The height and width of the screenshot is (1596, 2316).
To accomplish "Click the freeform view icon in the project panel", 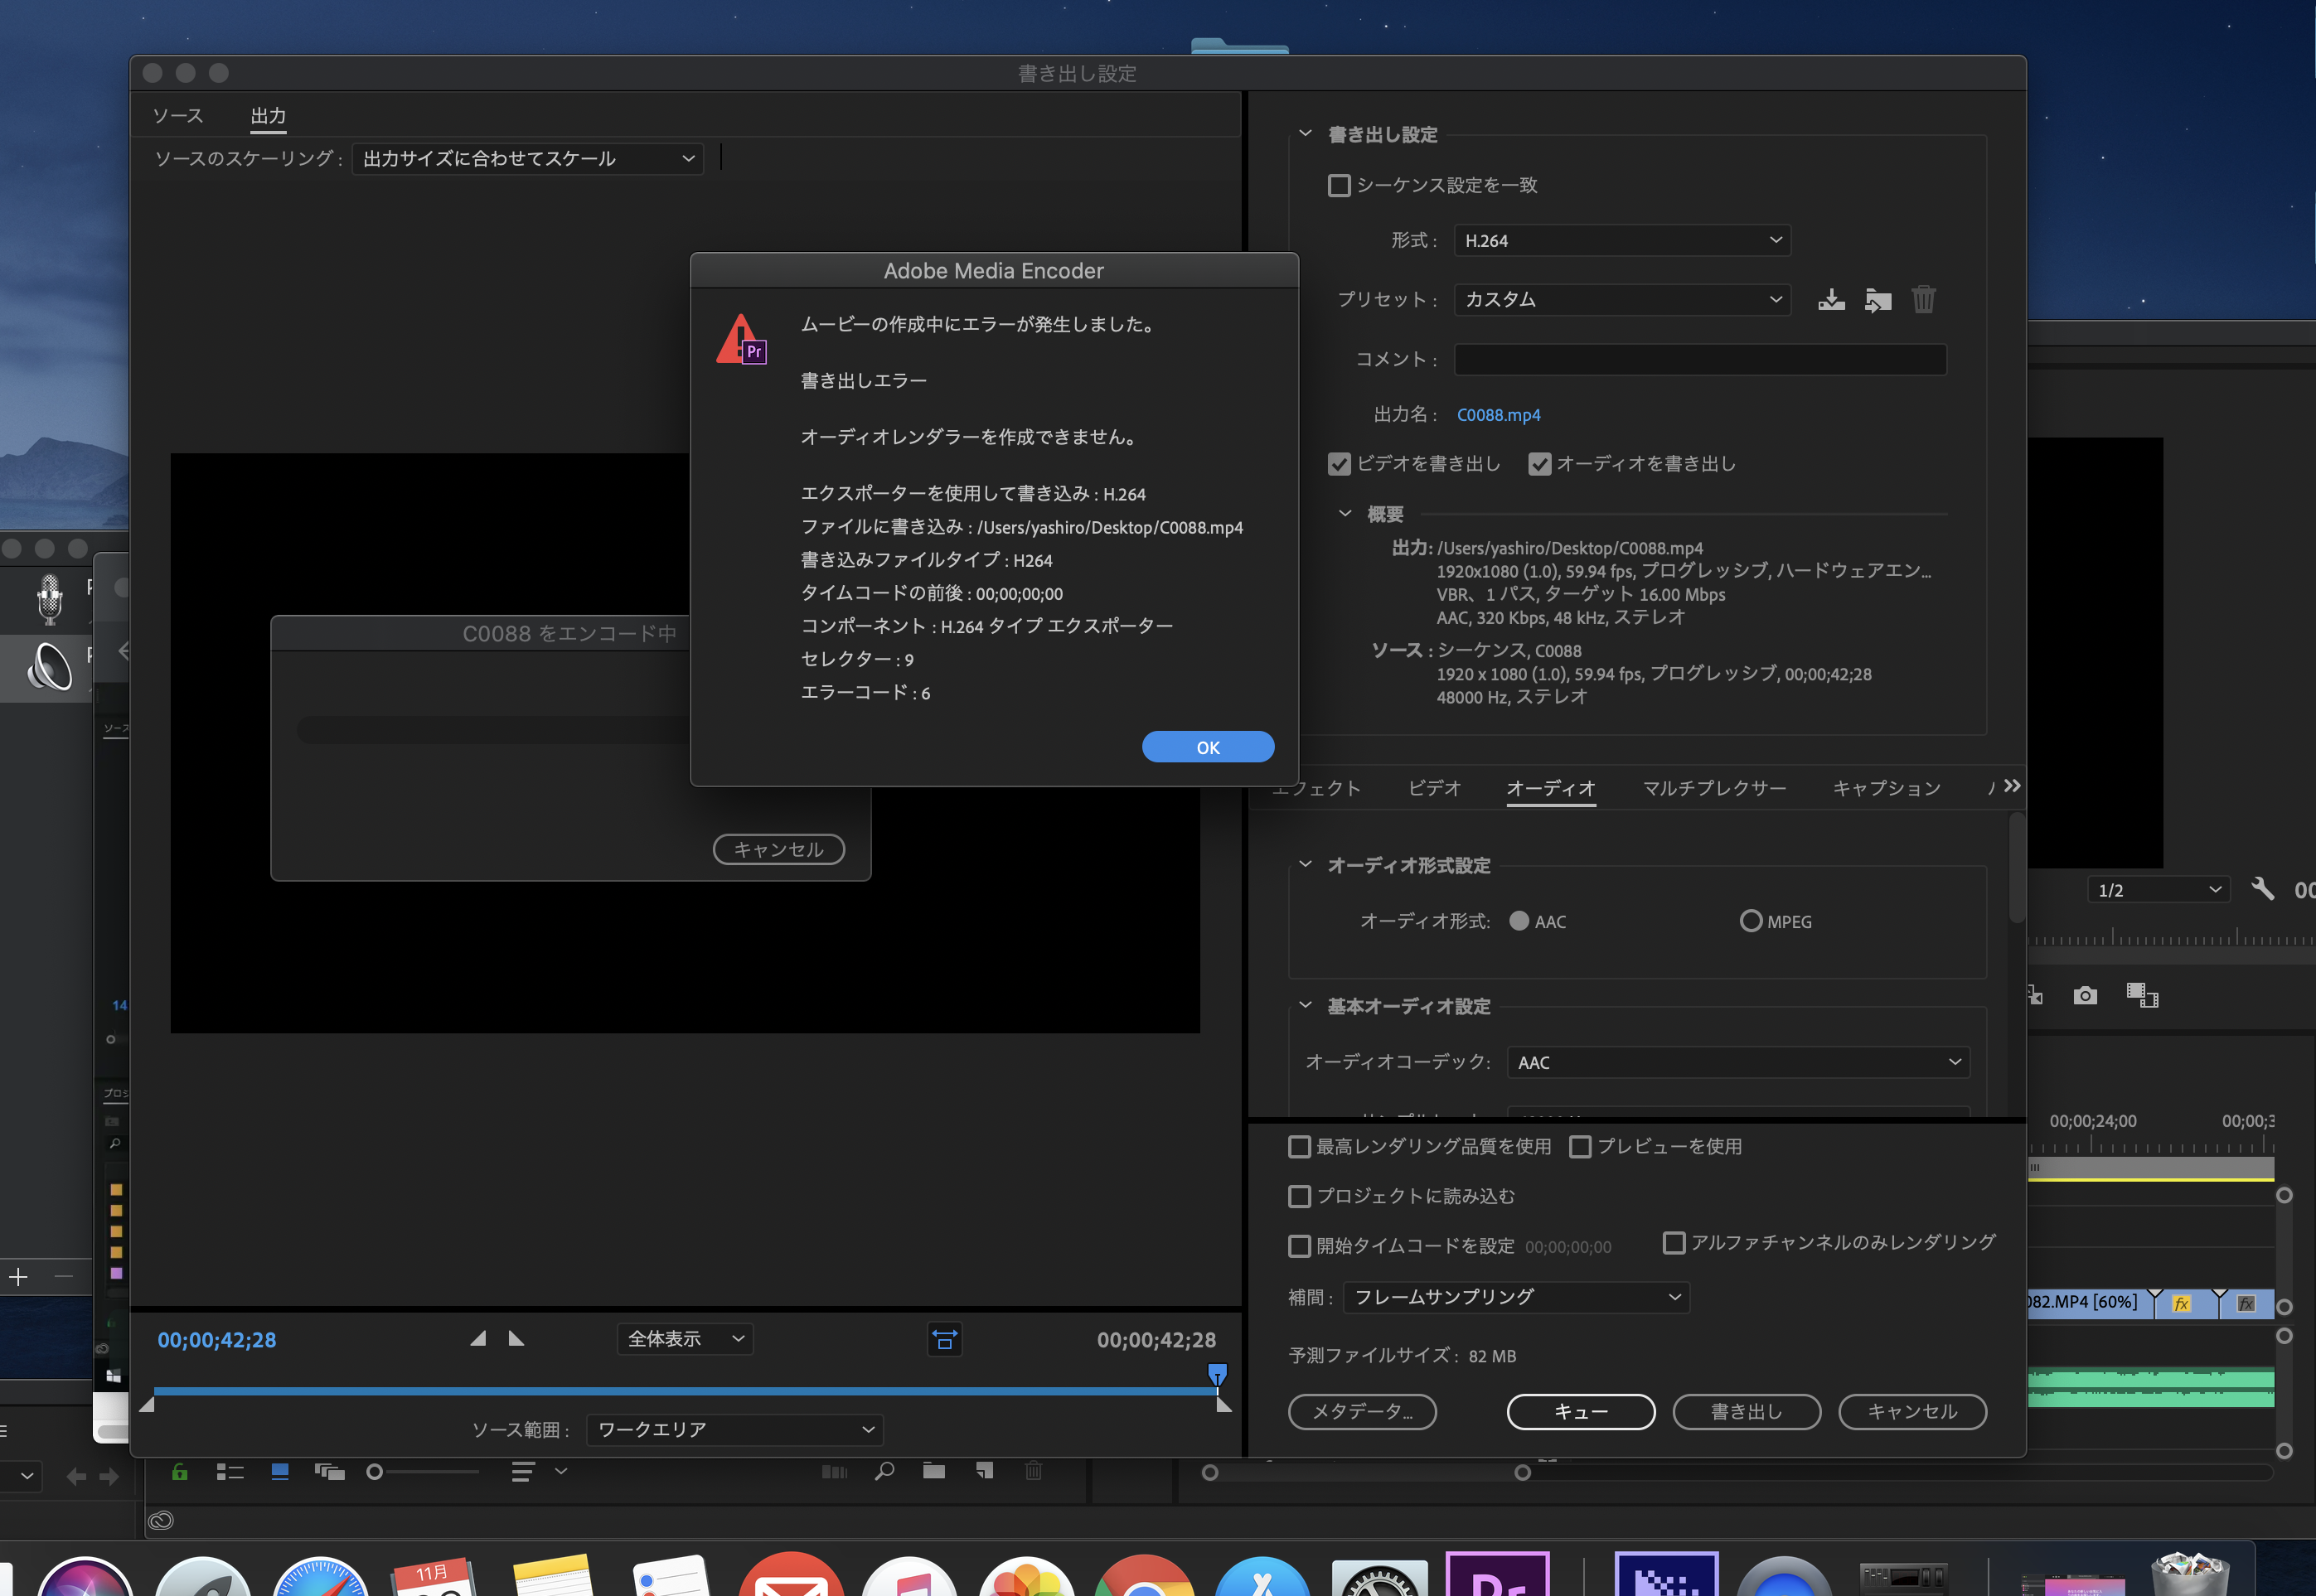I will (x=329, y=1471).
